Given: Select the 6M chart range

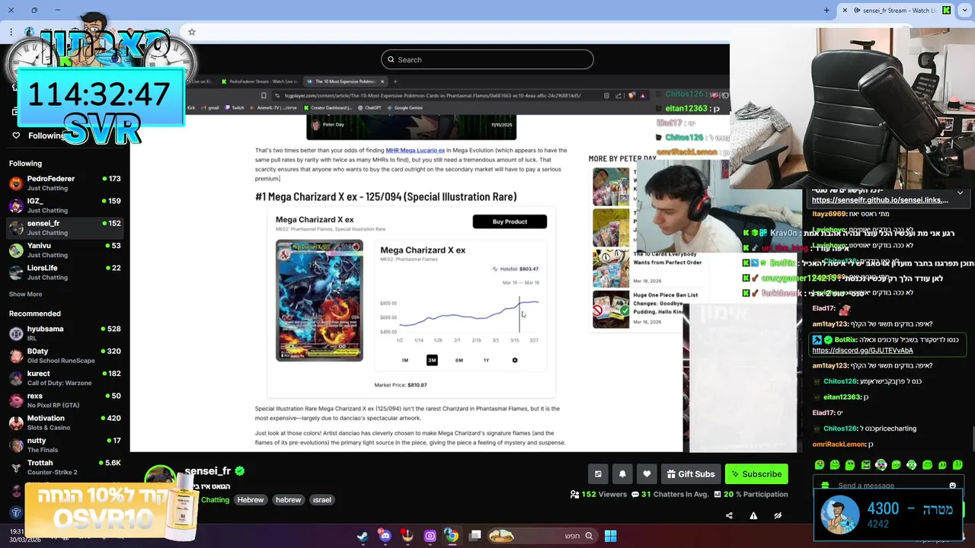Looking at the screenshot, I should click(x=459, y=360).
